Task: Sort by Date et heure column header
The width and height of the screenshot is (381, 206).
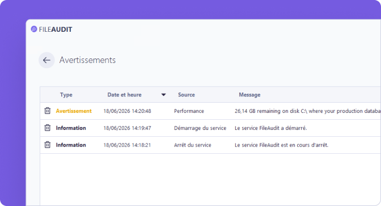Action: 124,95
